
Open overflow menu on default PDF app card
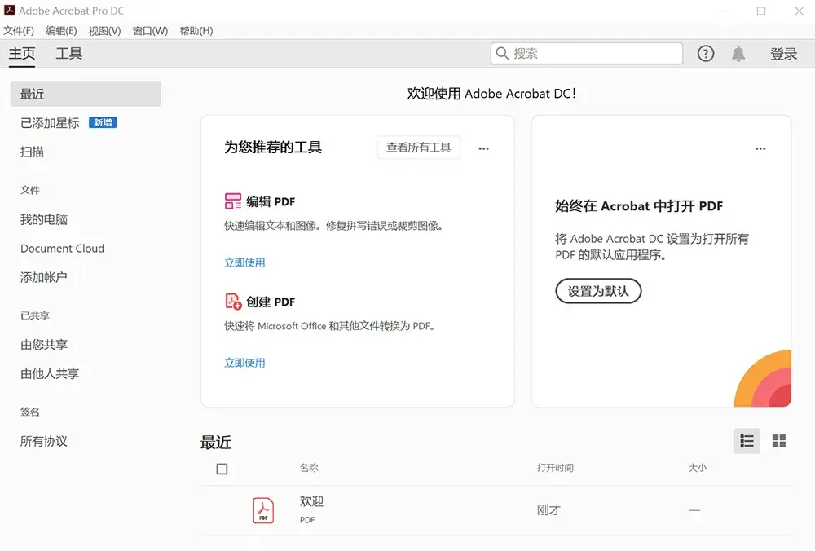(760, 148)
